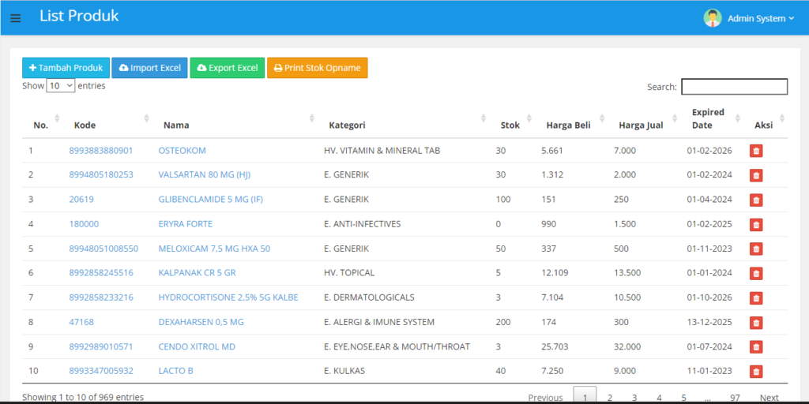Click the Admin System user avatar
Screen dimensions: 809x404
[x=713, y=18]
